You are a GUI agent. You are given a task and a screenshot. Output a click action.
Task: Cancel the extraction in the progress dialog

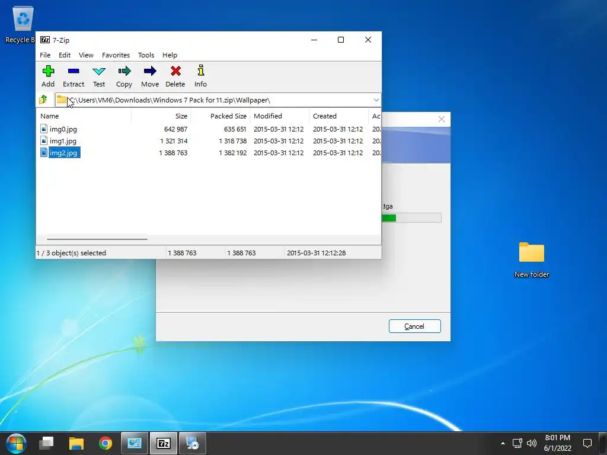pos(414,326)
